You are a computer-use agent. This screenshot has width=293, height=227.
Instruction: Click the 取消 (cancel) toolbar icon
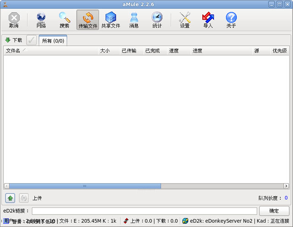click(x=14, y=20)
